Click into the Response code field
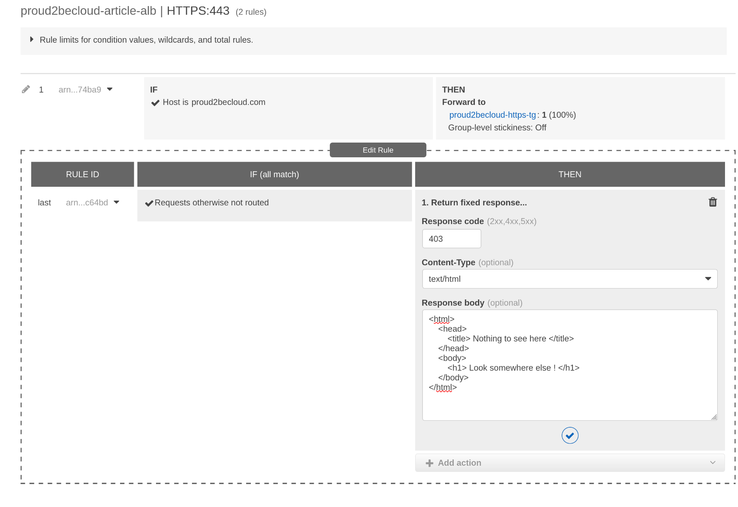 [451, 239]
